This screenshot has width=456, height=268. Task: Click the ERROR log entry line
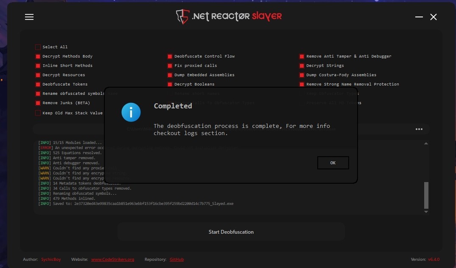point(71,148)
